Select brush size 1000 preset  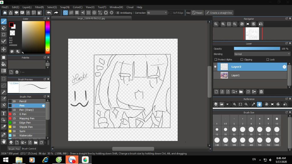(x=277, y=142)
